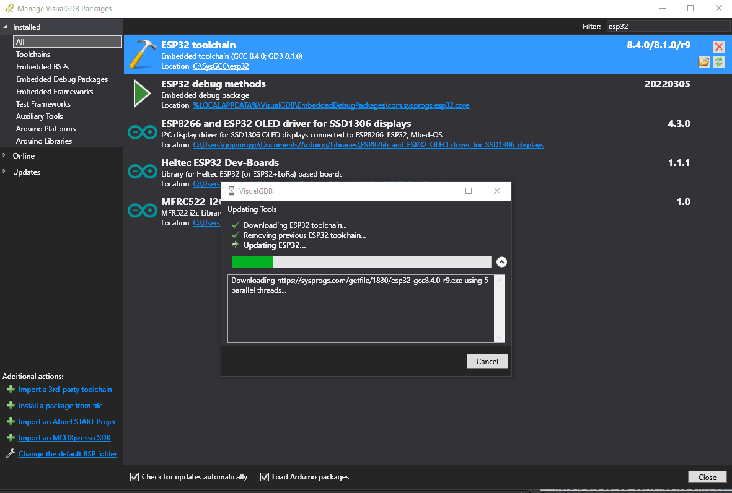The height and width of the screenshot is (493, 732).
Task: Collapse the Installed section arrow
Action: [5, 27]
